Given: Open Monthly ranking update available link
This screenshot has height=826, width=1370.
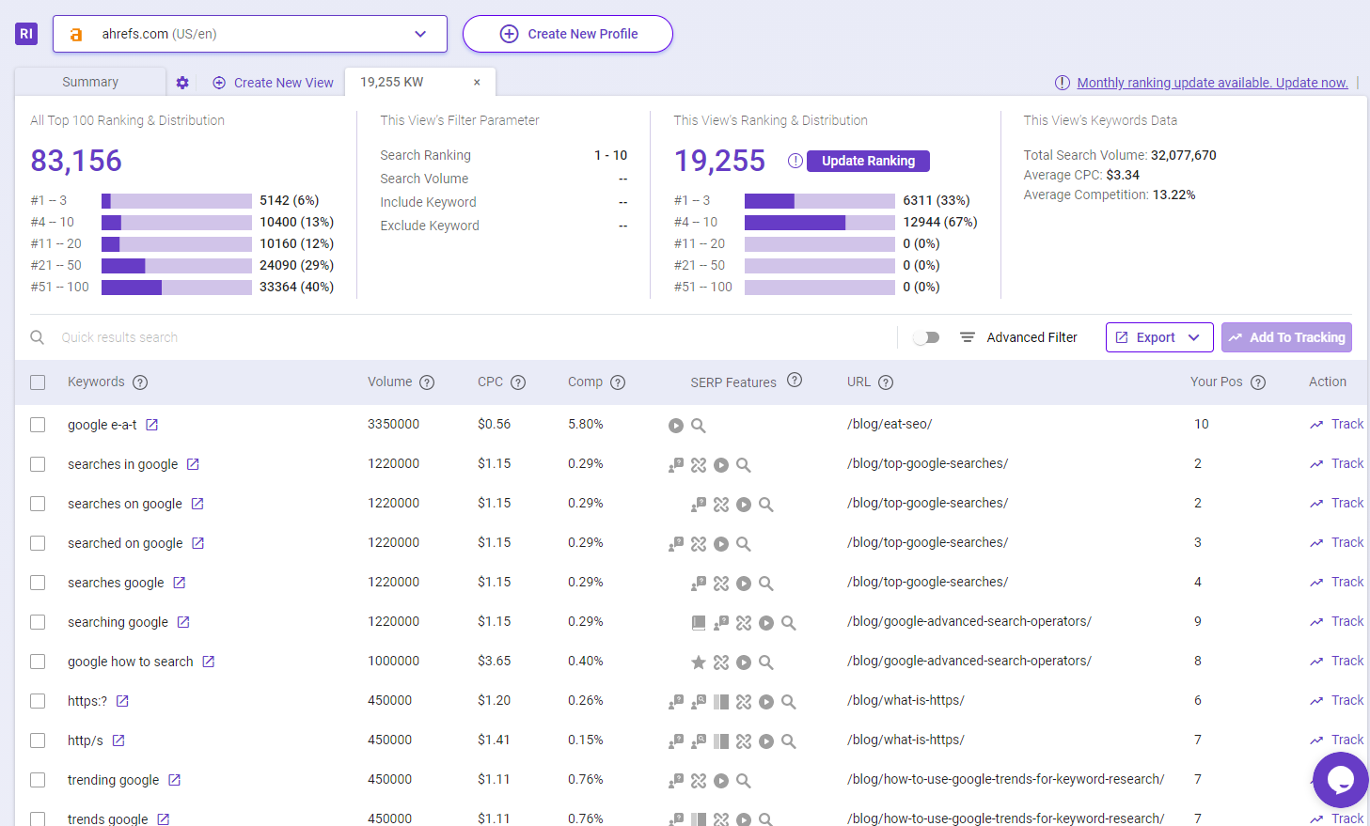Looking at the screenshot, I should 1212,83.
